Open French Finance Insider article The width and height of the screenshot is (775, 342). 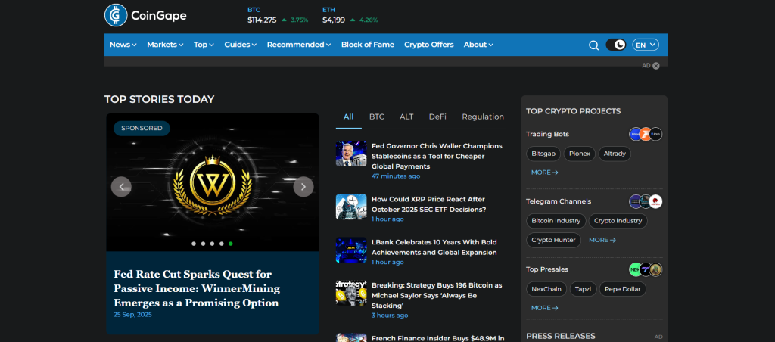coord(438,338)
